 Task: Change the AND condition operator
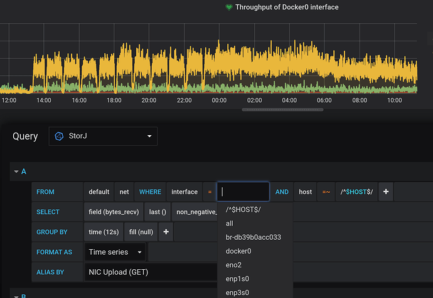[x=282, y=192]
